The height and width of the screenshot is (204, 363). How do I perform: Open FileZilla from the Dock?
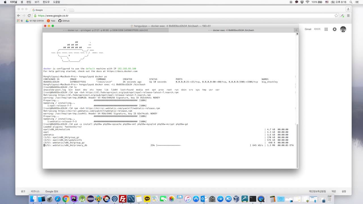[123, 199]
